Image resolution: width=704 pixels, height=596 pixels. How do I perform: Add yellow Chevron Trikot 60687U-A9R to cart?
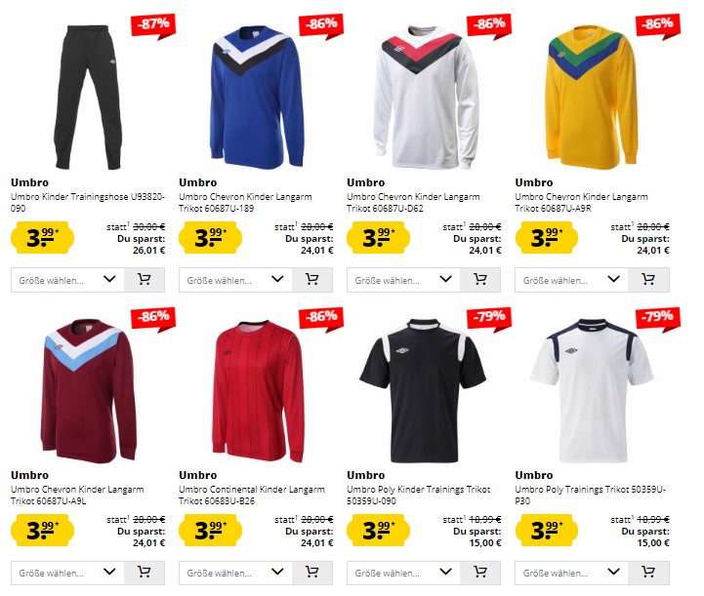[648, 280]
